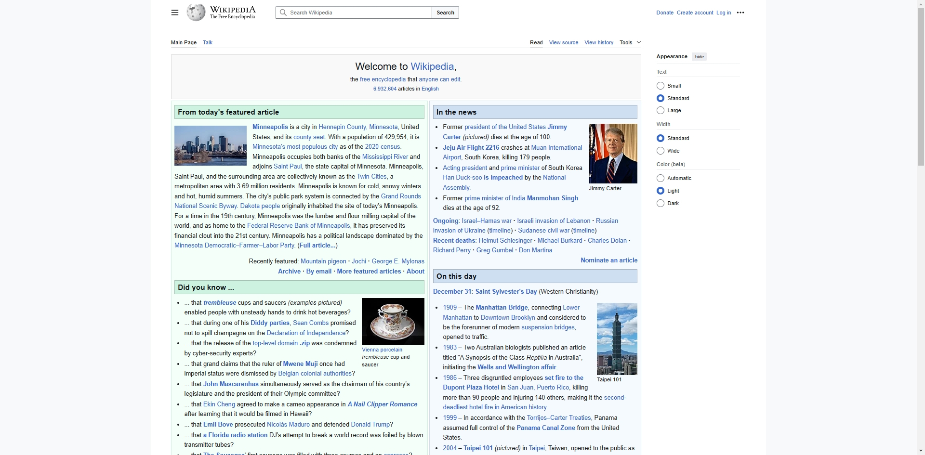Click the magnifier icon in the search box

(x=283, y=13)
